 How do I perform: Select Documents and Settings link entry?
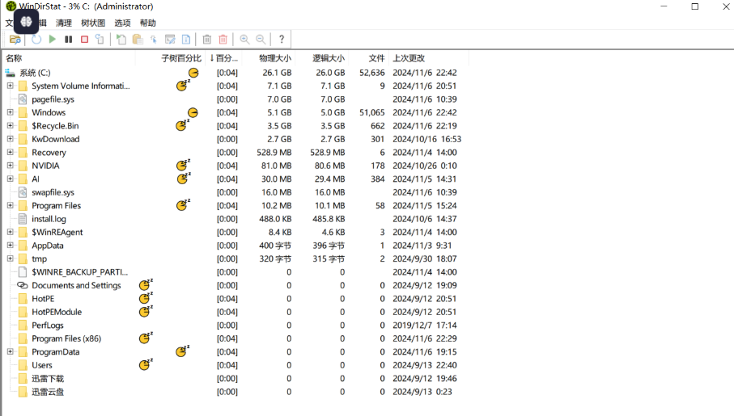click(x=76, y=285)
